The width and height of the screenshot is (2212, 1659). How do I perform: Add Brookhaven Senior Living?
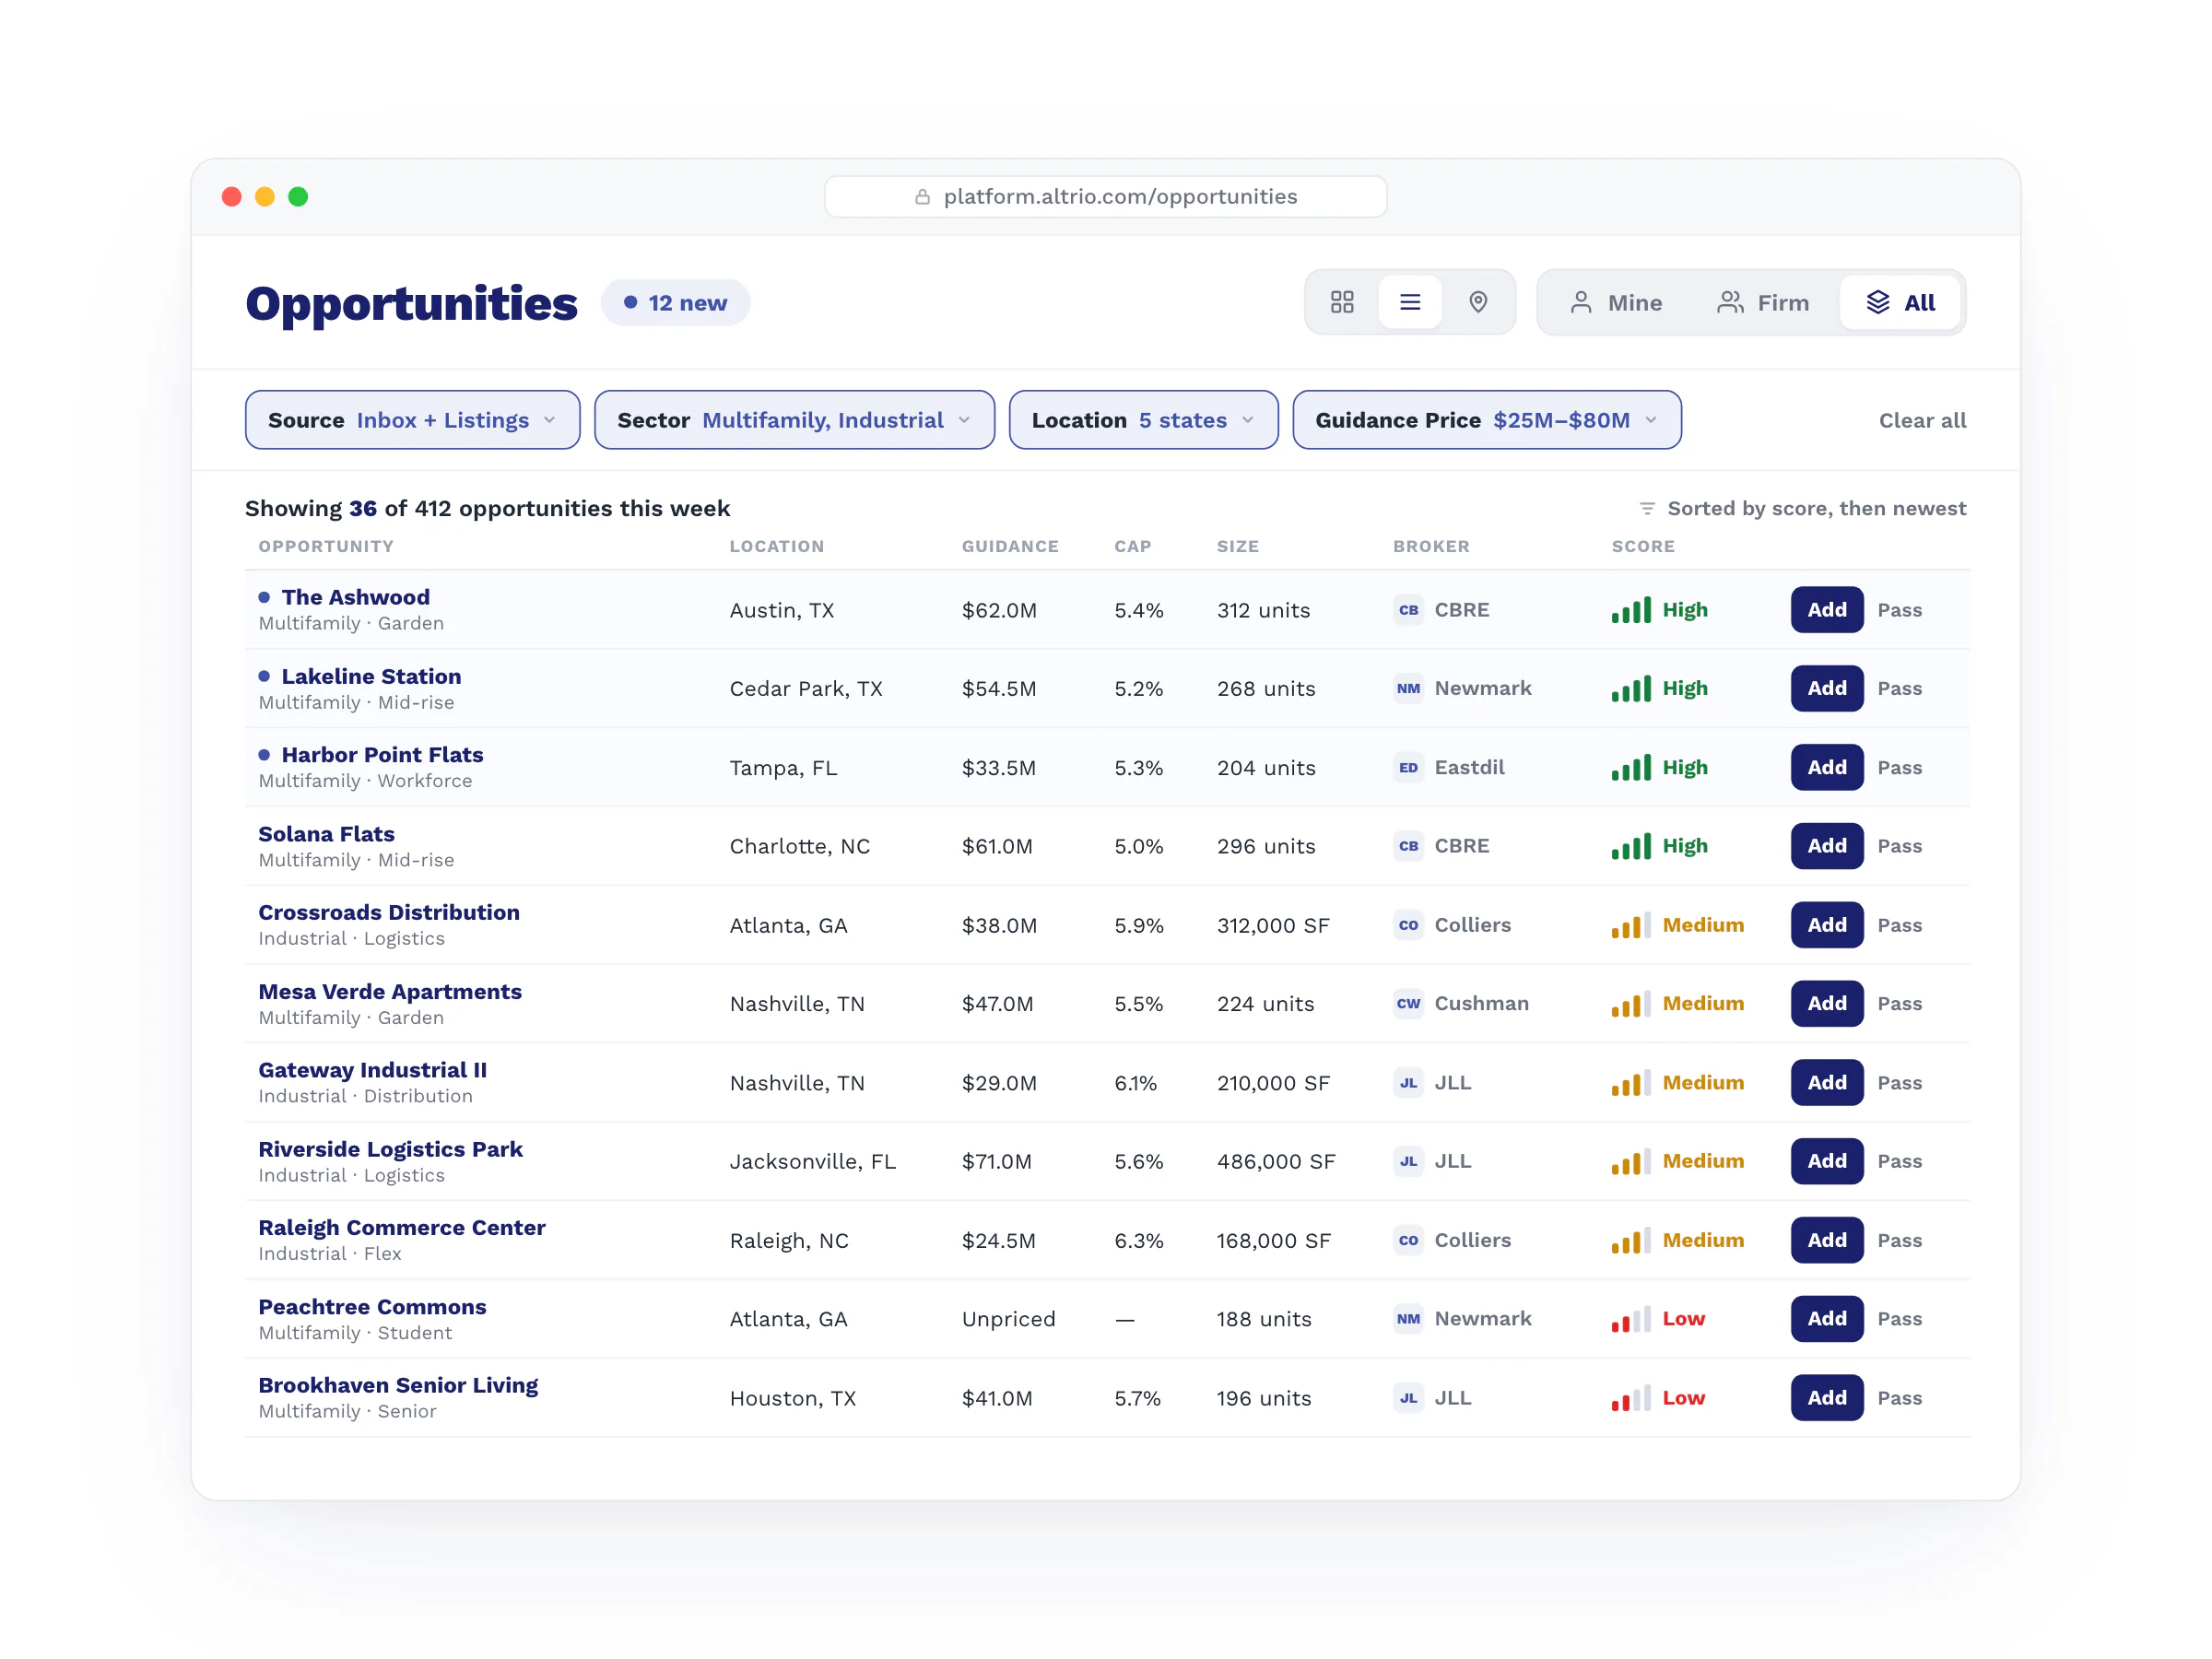(x=1826, y=1398)
